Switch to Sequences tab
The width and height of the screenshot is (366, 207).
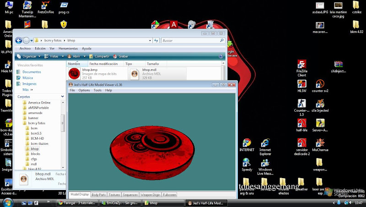click(x=130, y=195)
